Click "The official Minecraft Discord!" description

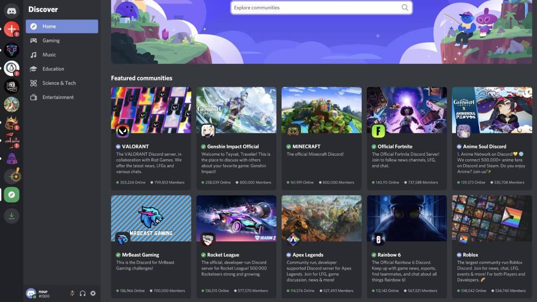click(315, 154)
